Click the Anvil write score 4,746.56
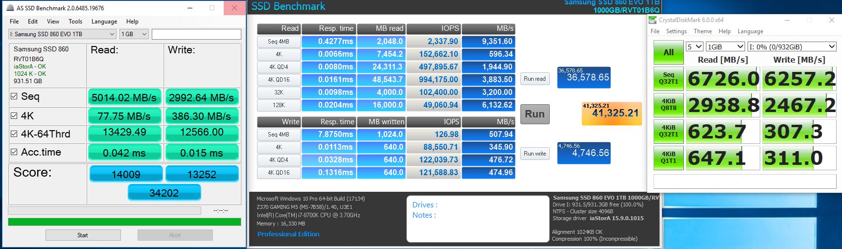 (x=584, y=153)
